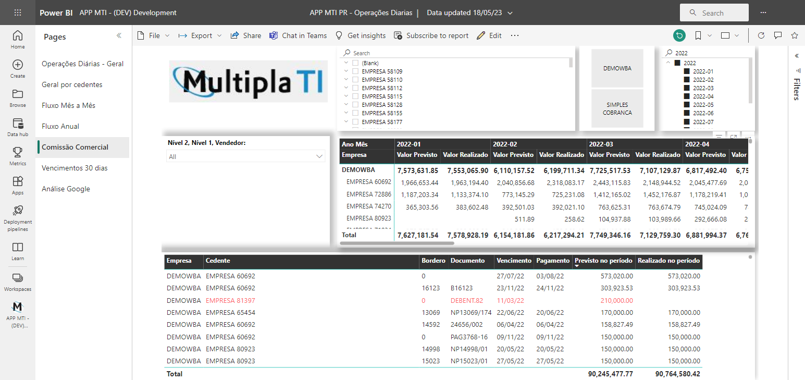The height and width of the screenshot is (380, 805).
Task: Check the (Blank) checkbox
Action: coord(355,63)
